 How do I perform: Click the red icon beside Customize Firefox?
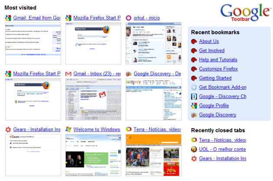click(x=194, y=69)
